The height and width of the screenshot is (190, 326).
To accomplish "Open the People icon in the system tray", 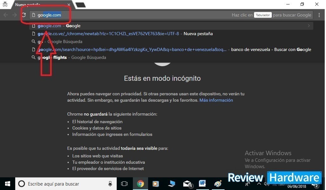I will 248,184.
